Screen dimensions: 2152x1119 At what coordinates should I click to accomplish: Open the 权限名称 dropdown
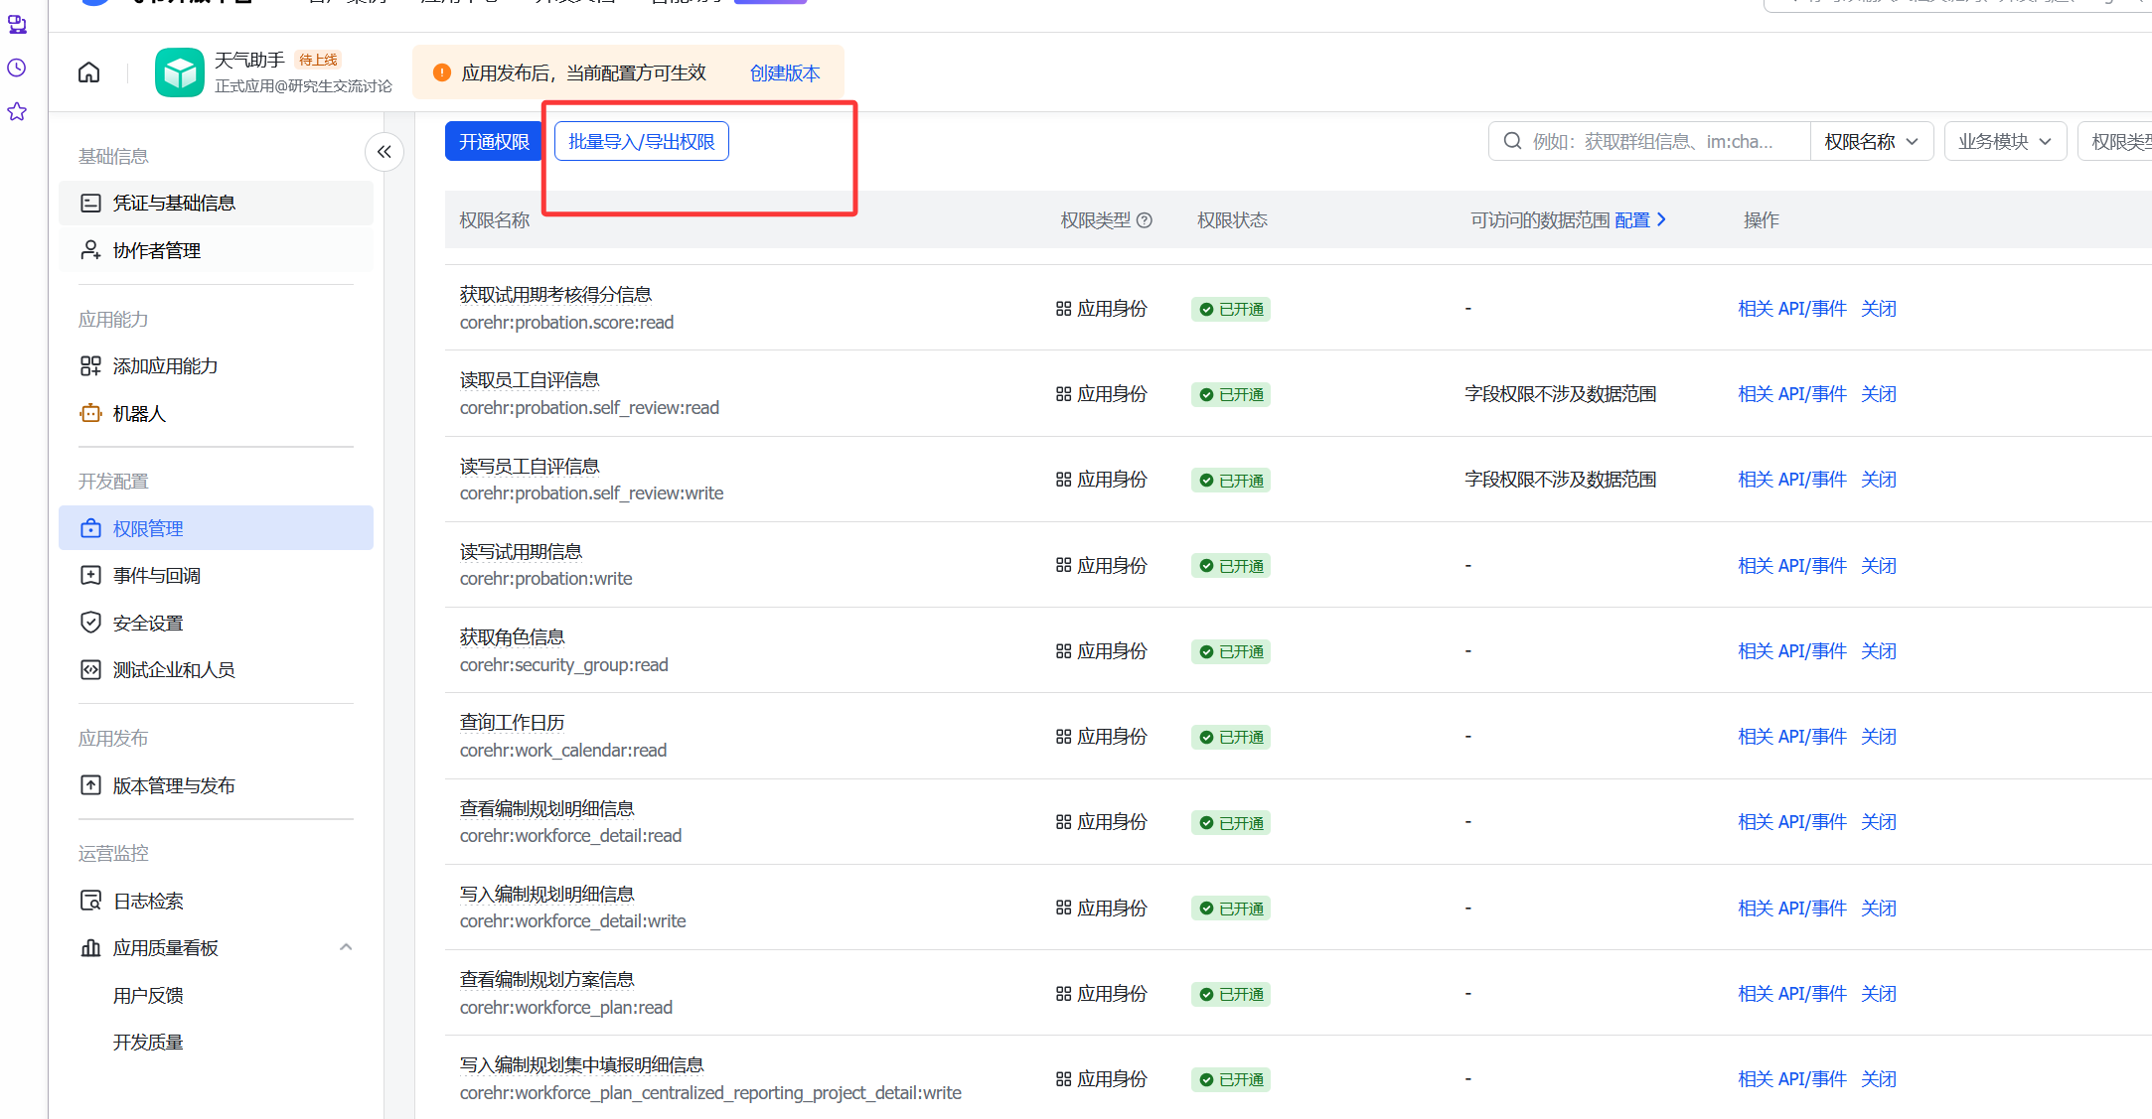(x=1871, y=141)
